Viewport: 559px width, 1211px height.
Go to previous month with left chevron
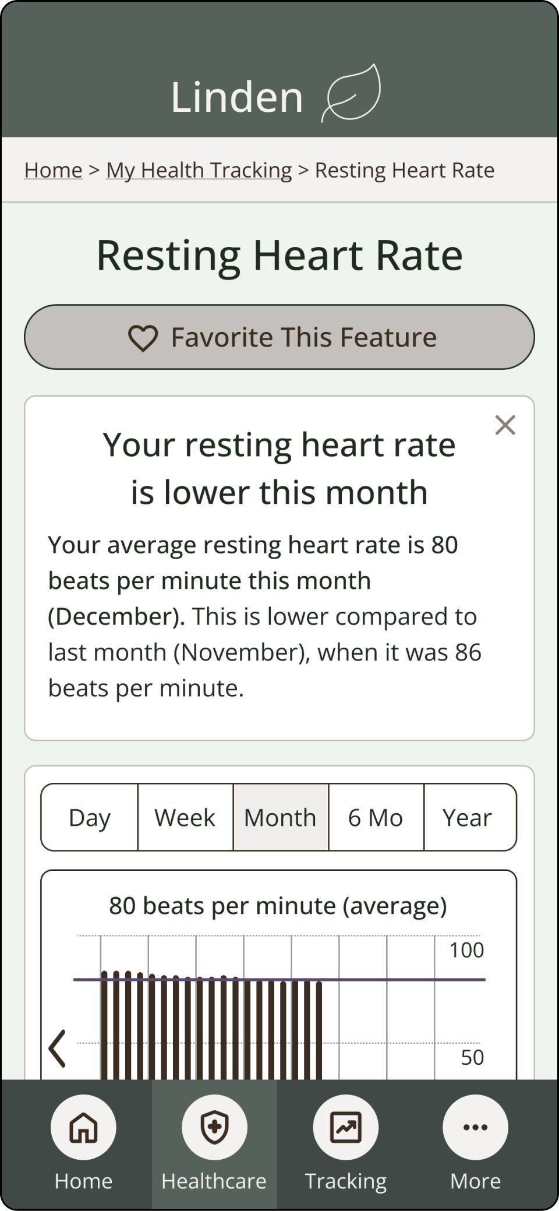click(x=57, y=1048)
